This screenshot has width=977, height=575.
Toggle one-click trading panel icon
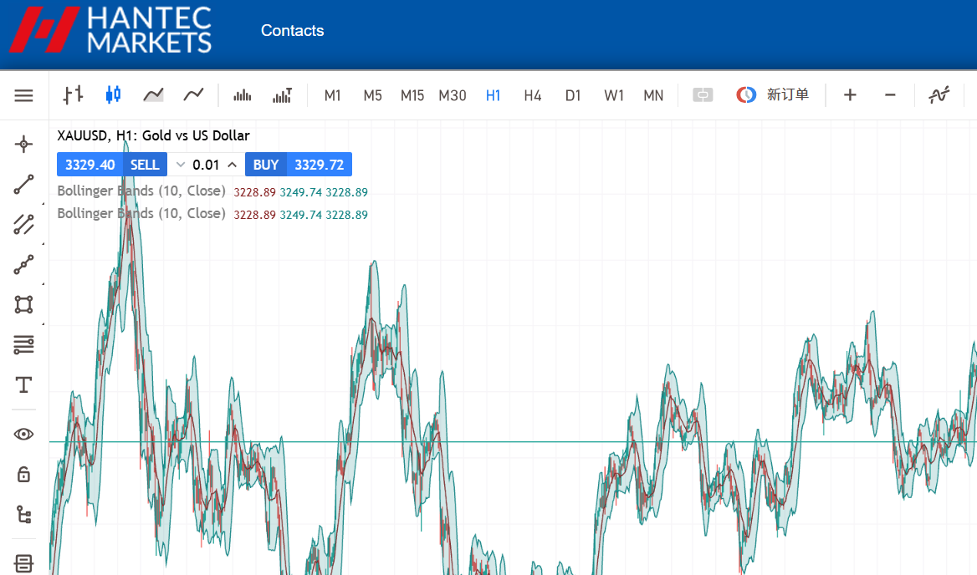703,95
